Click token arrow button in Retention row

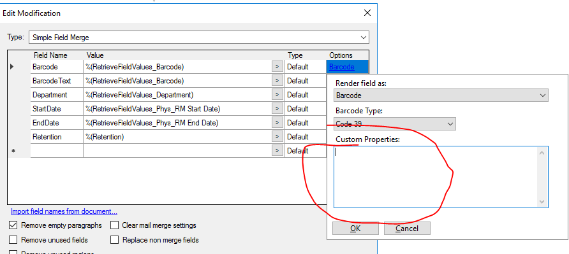click(x=277, y=137)
